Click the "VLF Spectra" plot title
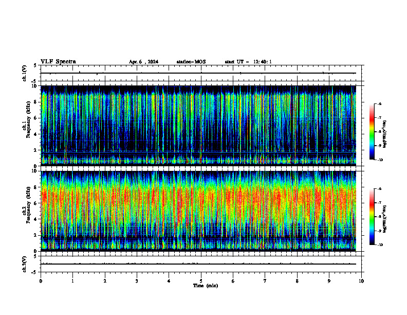This screenshot has height=315, width=407. [58, 62]
